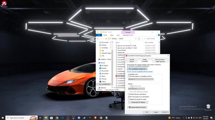Open the View ribbon tab

(x=118, y=35)
